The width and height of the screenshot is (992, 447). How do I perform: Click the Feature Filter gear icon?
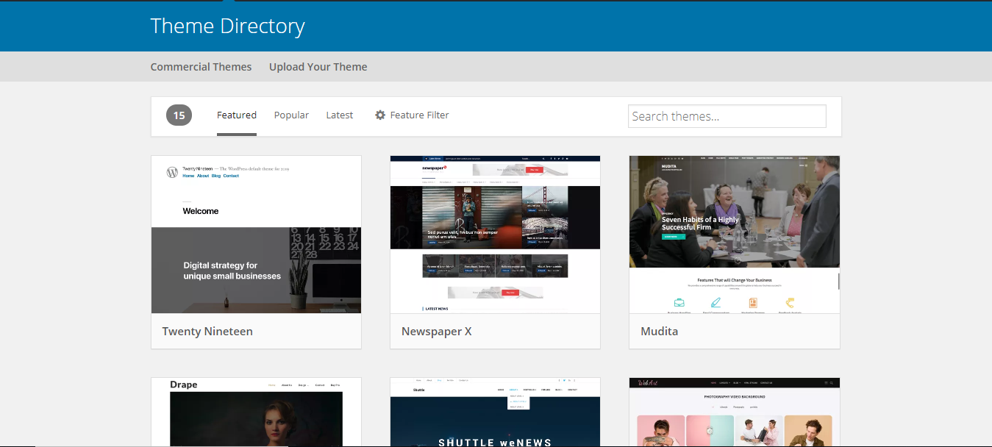tap(380, 115)
